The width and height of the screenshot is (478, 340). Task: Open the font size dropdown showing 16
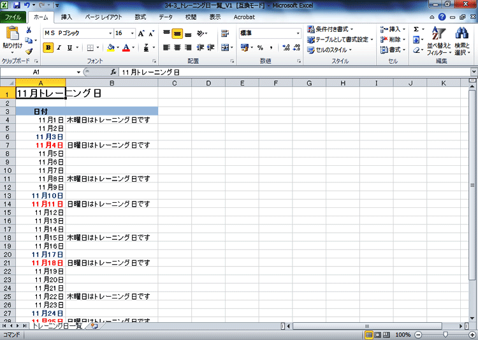pyautogui.click(x=133, y=33)
